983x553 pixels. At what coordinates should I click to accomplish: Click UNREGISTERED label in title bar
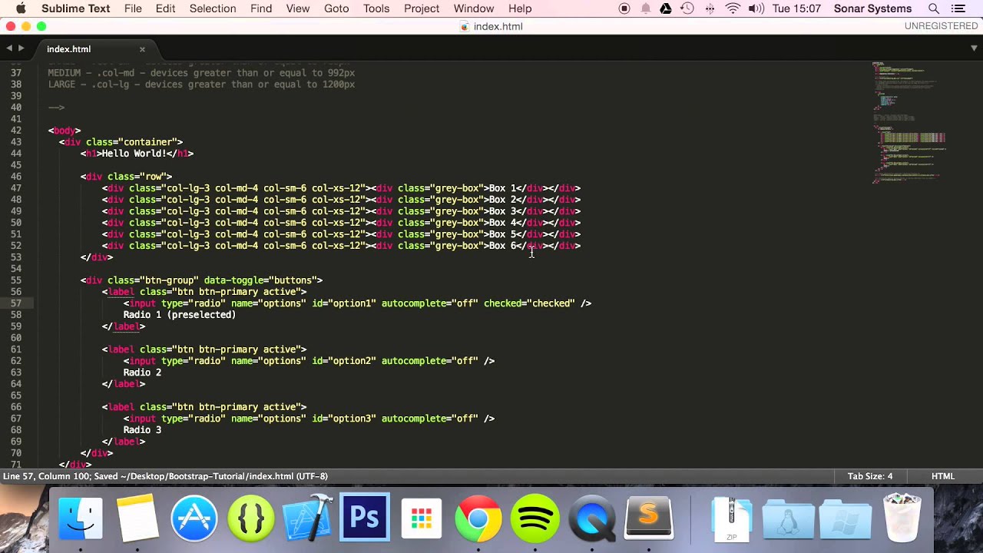pos(941,26)
